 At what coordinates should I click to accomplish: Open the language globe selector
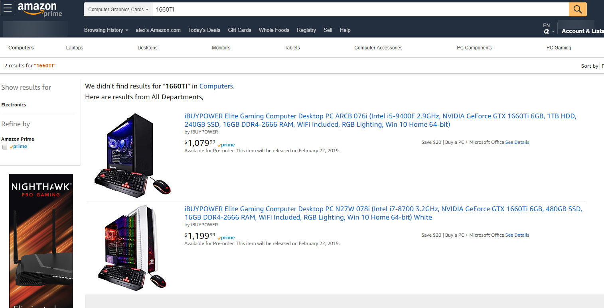(549, 31)
